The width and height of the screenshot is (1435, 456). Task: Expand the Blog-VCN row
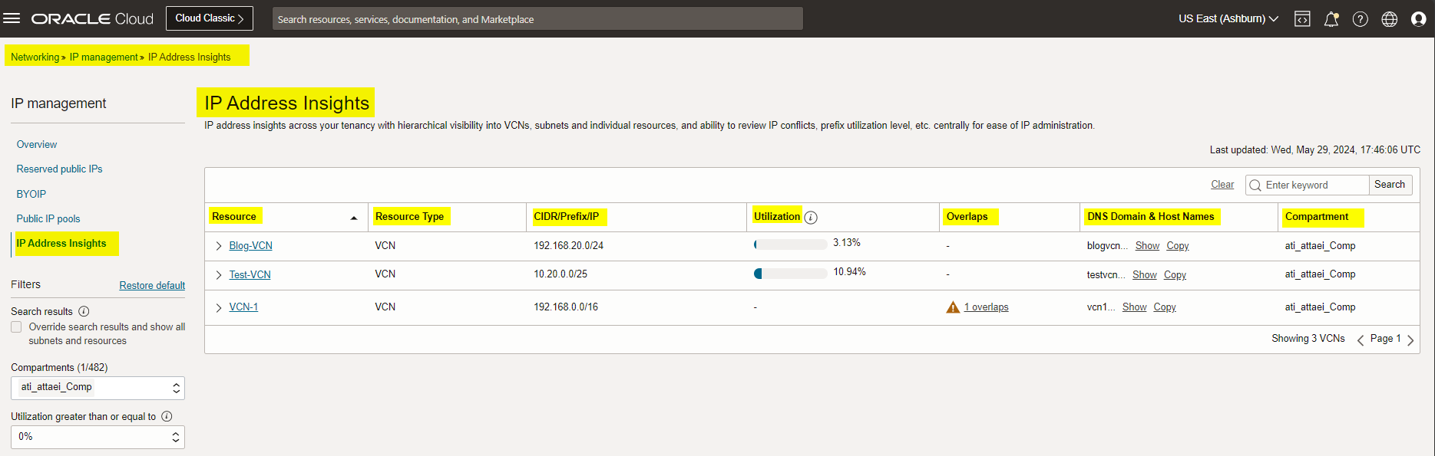coord(219,246)
